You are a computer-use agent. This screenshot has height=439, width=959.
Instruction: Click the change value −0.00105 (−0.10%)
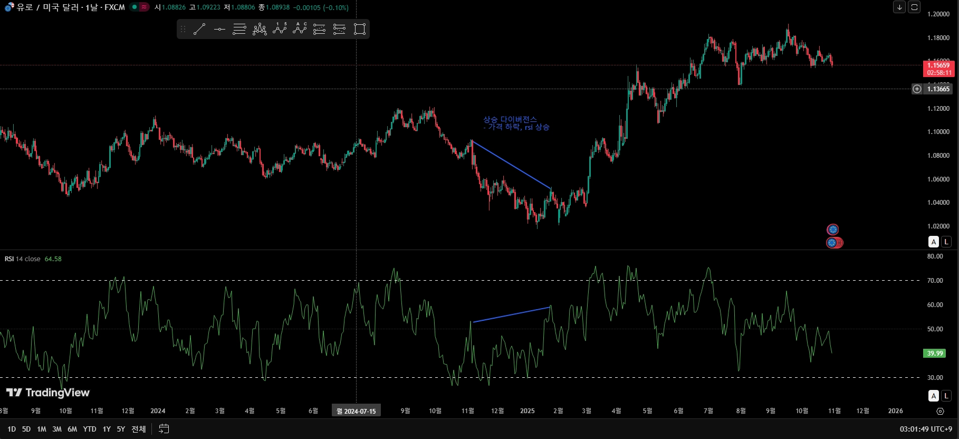point(321,7)
